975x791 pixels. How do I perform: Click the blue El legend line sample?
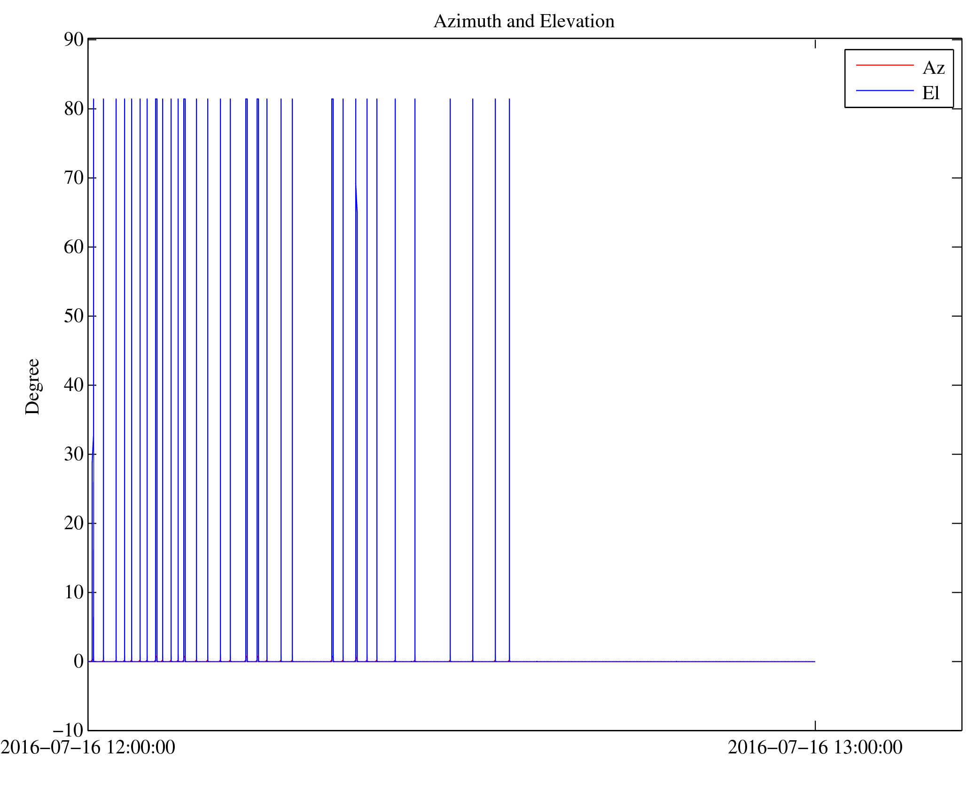[884, 90]
